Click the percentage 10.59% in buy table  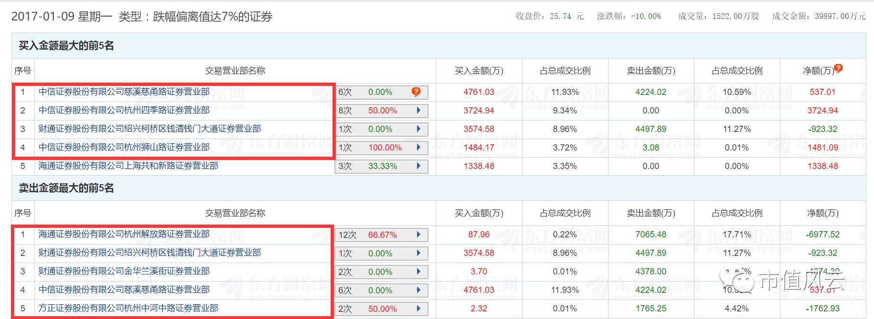point(737,92)
